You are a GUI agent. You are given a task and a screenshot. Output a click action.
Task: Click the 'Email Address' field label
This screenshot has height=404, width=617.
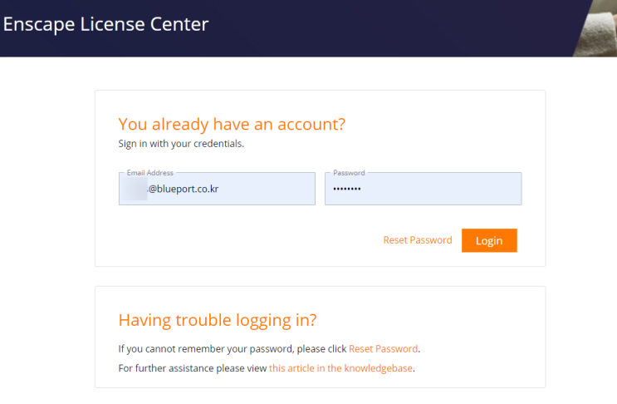point(149,173)
